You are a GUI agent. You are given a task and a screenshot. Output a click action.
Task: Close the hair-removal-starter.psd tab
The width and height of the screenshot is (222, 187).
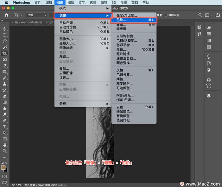point(12,22)
